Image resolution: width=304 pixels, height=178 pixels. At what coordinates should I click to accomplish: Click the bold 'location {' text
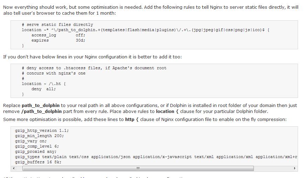coord(167,112)
